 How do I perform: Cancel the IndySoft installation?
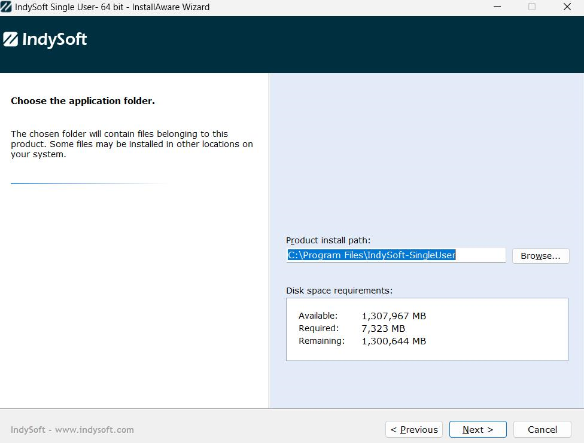pos(542,429)
